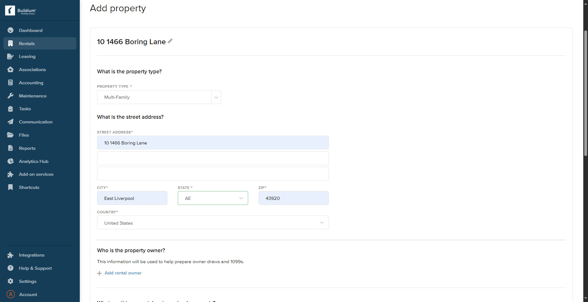Open the Country dropdown

coord(213,223)
